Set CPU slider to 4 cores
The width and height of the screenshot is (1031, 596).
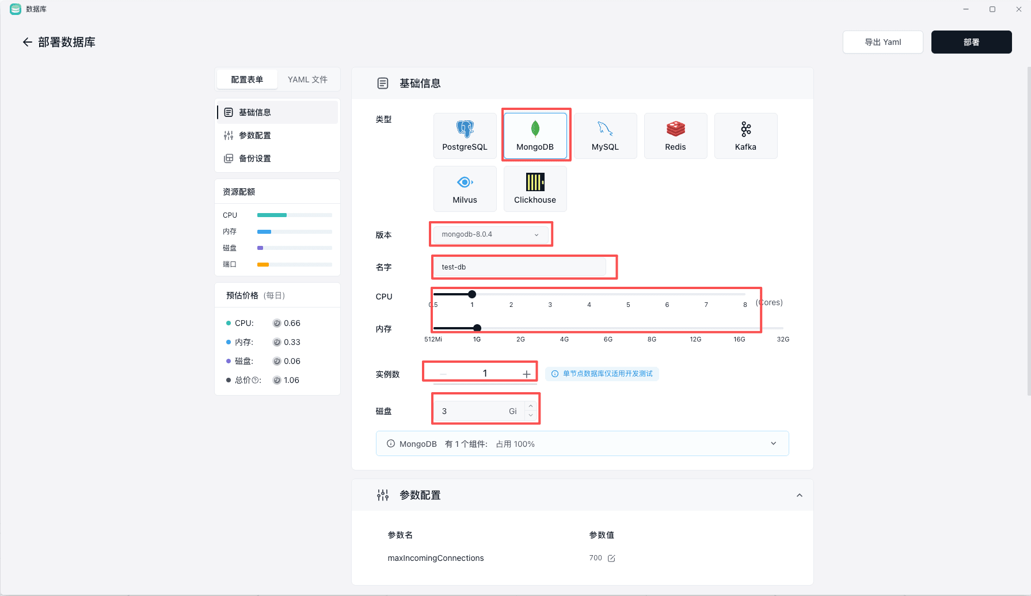coord(589,294)
